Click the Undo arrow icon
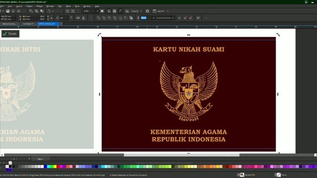This screenshot has height=178, width=317. coord(49,11)
